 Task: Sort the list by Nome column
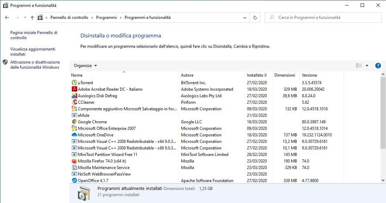click(124, 75)
